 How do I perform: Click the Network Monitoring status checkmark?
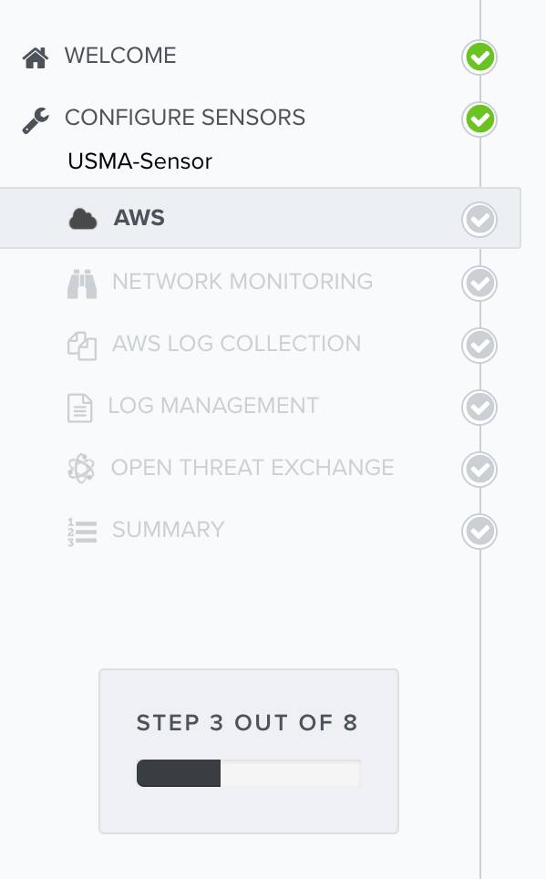pyautogui.click(x=479, y=284)
